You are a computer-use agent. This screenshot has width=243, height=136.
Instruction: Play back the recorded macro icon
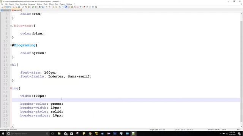(90, 7)
